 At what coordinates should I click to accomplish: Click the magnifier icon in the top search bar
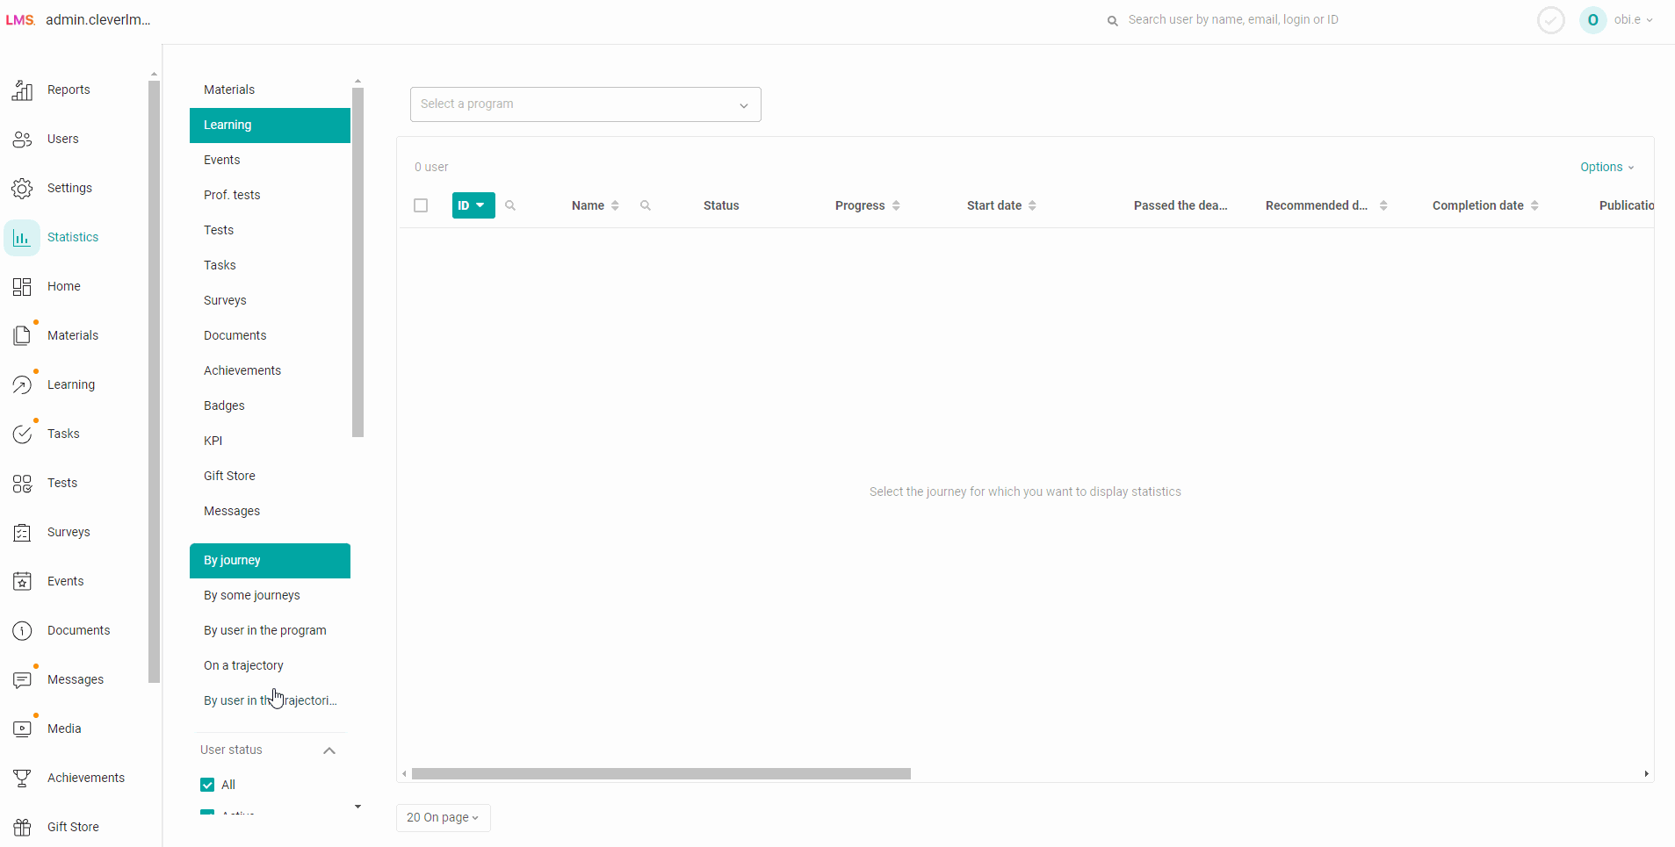click(x=1113, y=20)
